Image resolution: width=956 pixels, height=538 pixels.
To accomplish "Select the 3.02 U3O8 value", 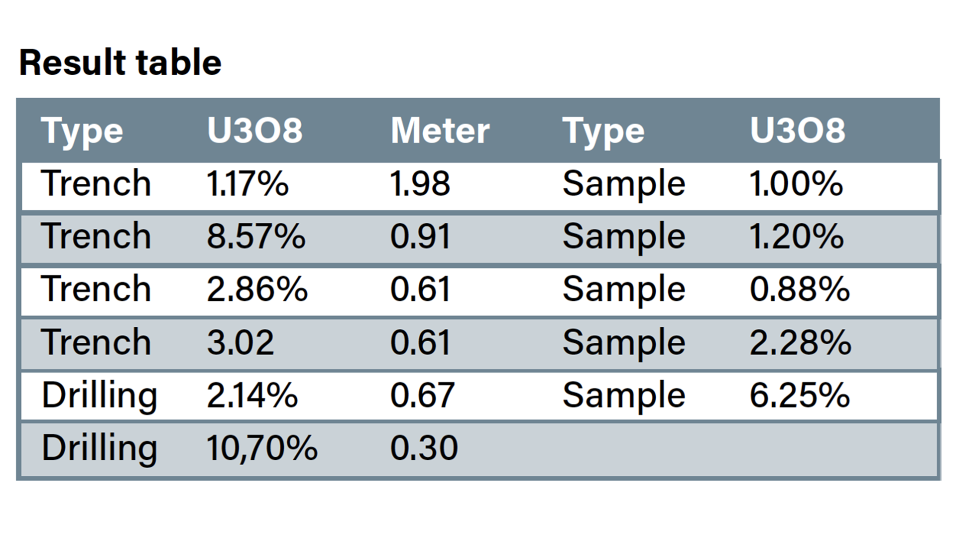I will [x=240, y=342].
